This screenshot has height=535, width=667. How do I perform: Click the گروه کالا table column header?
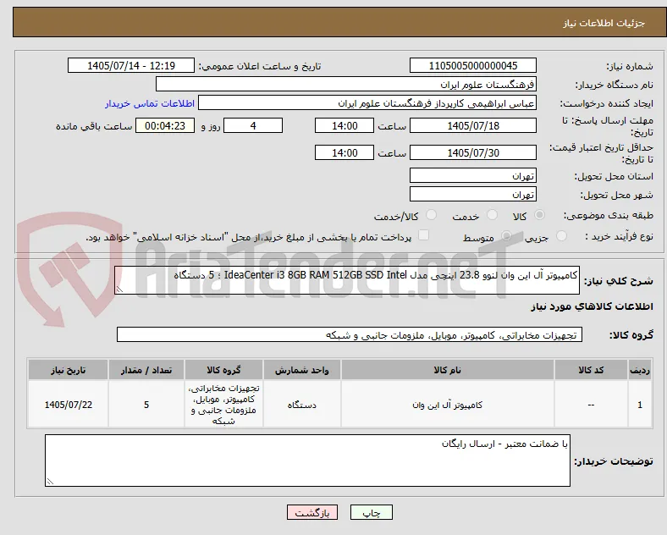223,370
